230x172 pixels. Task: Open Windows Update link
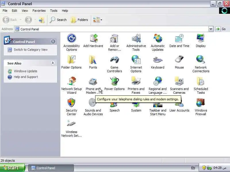point(26,71)
